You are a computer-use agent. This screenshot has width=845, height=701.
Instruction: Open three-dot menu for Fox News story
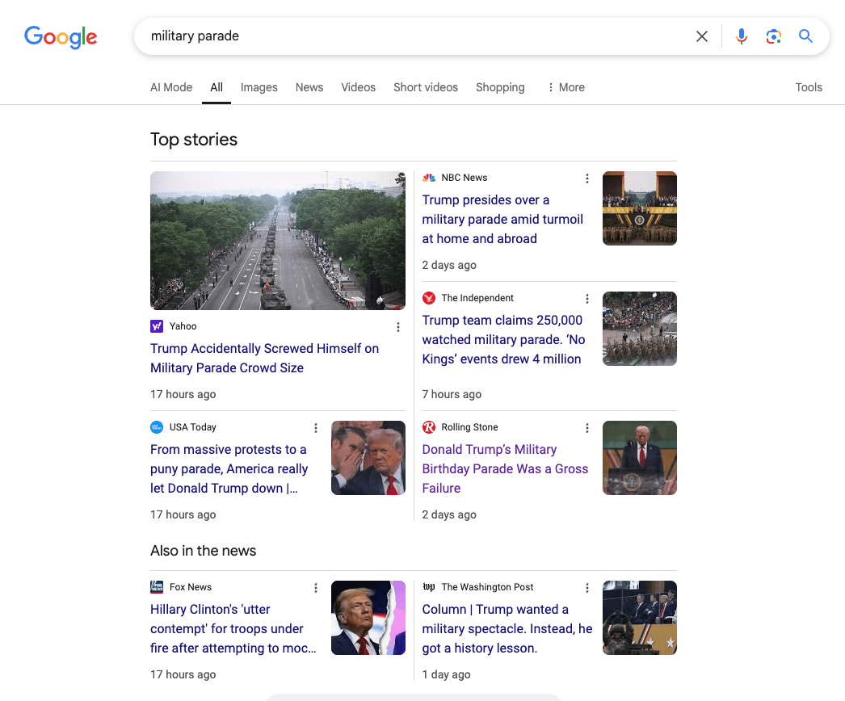coord(316,588)
